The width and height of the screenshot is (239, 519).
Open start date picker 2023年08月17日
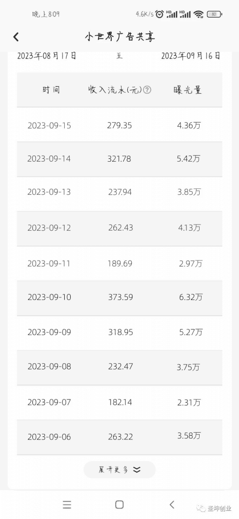(x=46, y=56)
